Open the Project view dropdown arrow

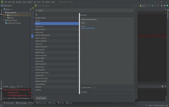[x=12, y=9]
